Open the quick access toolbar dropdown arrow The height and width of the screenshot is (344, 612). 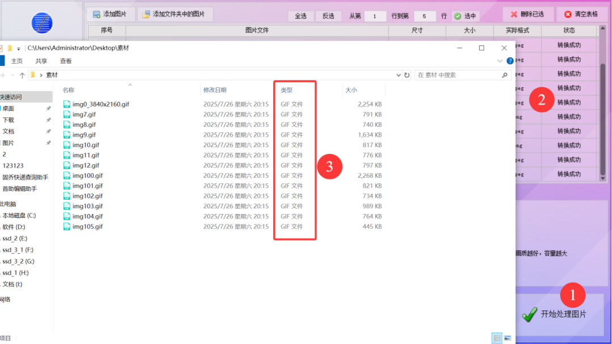[19, 48]
